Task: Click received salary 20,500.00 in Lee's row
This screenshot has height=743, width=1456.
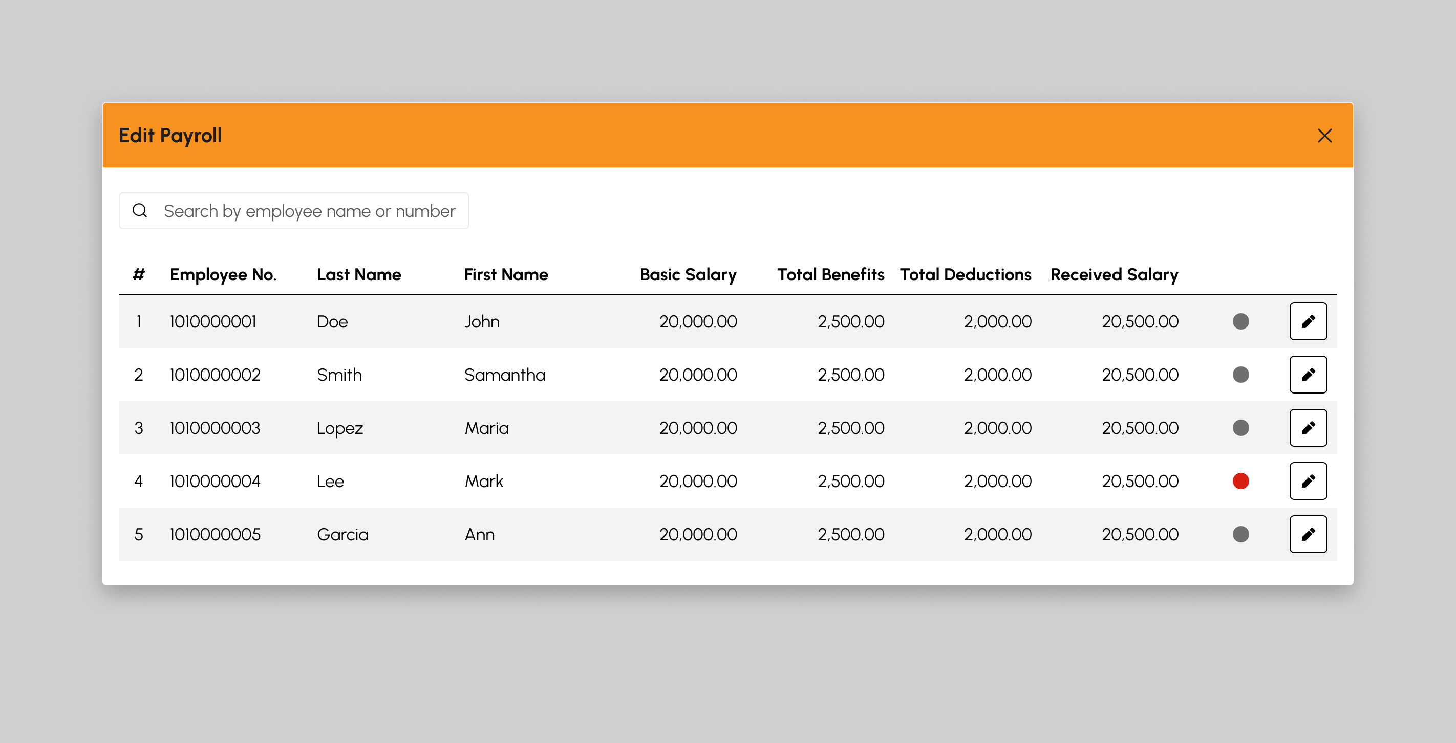Action: pyautogui.click(x=1140, y=481)
